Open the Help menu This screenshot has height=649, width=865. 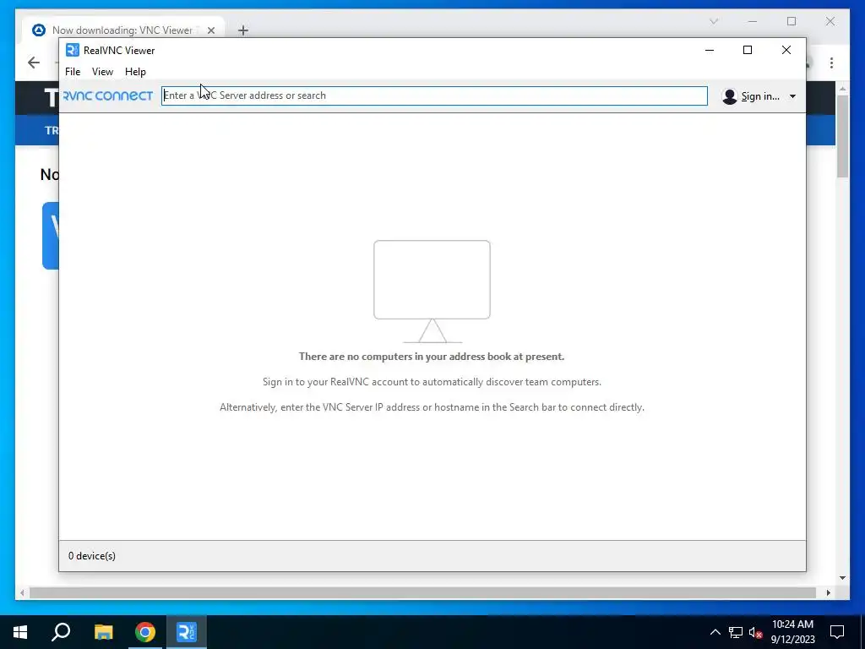click(x=135, y=72)
